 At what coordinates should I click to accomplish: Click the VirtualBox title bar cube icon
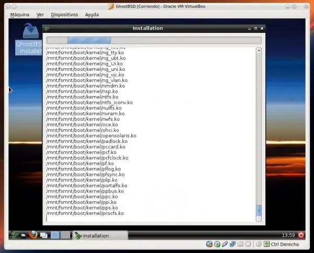click(x=111, y=7)
